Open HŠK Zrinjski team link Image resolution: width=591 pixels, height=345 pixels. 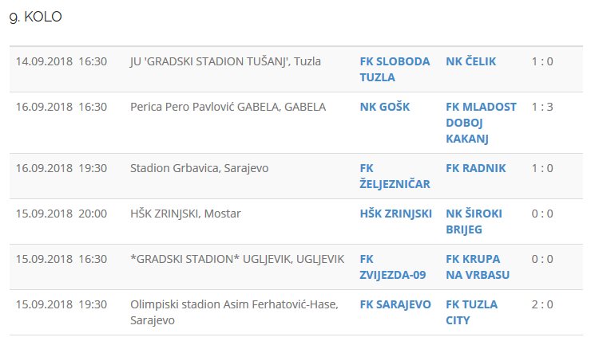[x=395, y=214]
